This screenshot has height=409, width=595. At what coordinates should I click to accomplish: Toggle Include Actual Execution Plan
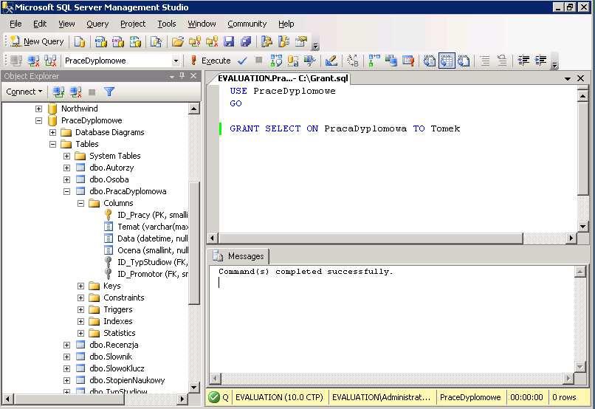tap(374, 61)
